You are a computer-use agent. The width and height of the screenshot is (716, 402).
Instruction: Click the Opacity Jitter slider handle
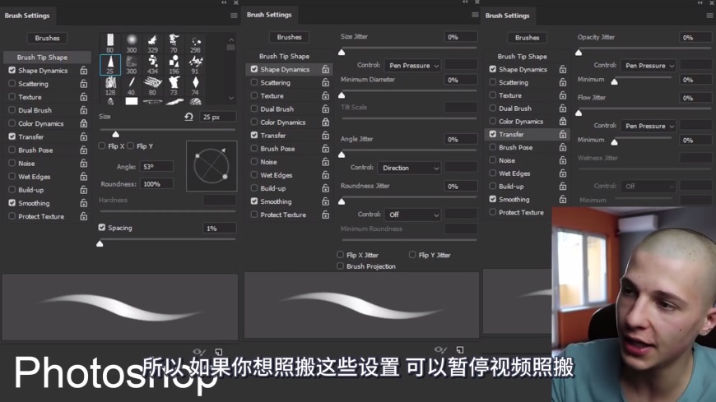(x=579, y=53)
